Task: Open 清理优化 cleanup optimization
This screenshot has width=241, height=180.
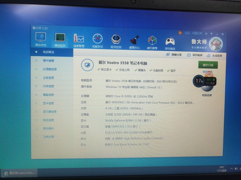Action: 134,42
